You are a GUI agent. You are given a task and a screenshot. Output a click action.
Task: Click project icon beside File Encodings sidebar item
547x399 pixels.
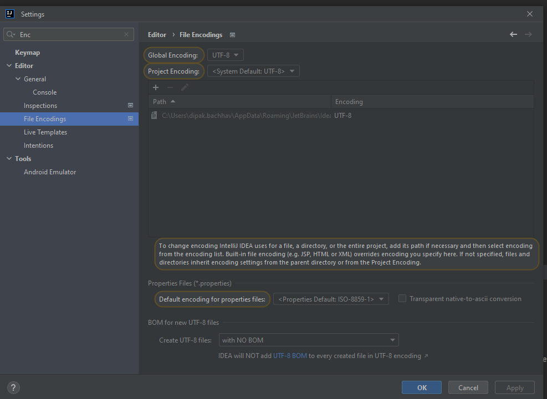point(130,118)
